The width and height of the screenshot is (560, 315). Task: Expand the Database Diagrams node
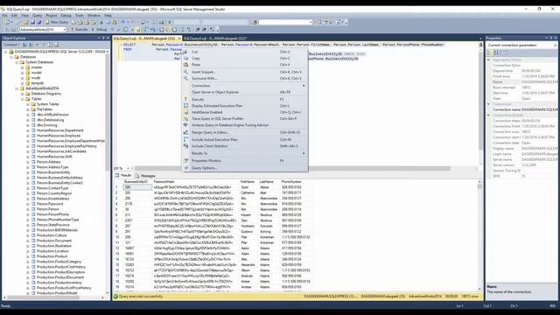pyautogui.click(x=22, y=94)
